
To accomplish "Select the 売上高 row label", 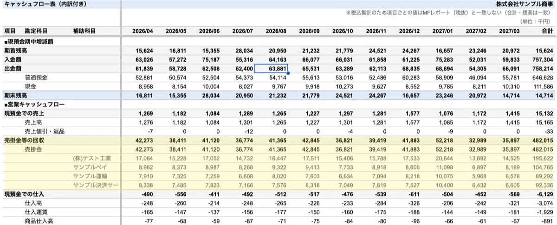I will click(x=33, y=122).
